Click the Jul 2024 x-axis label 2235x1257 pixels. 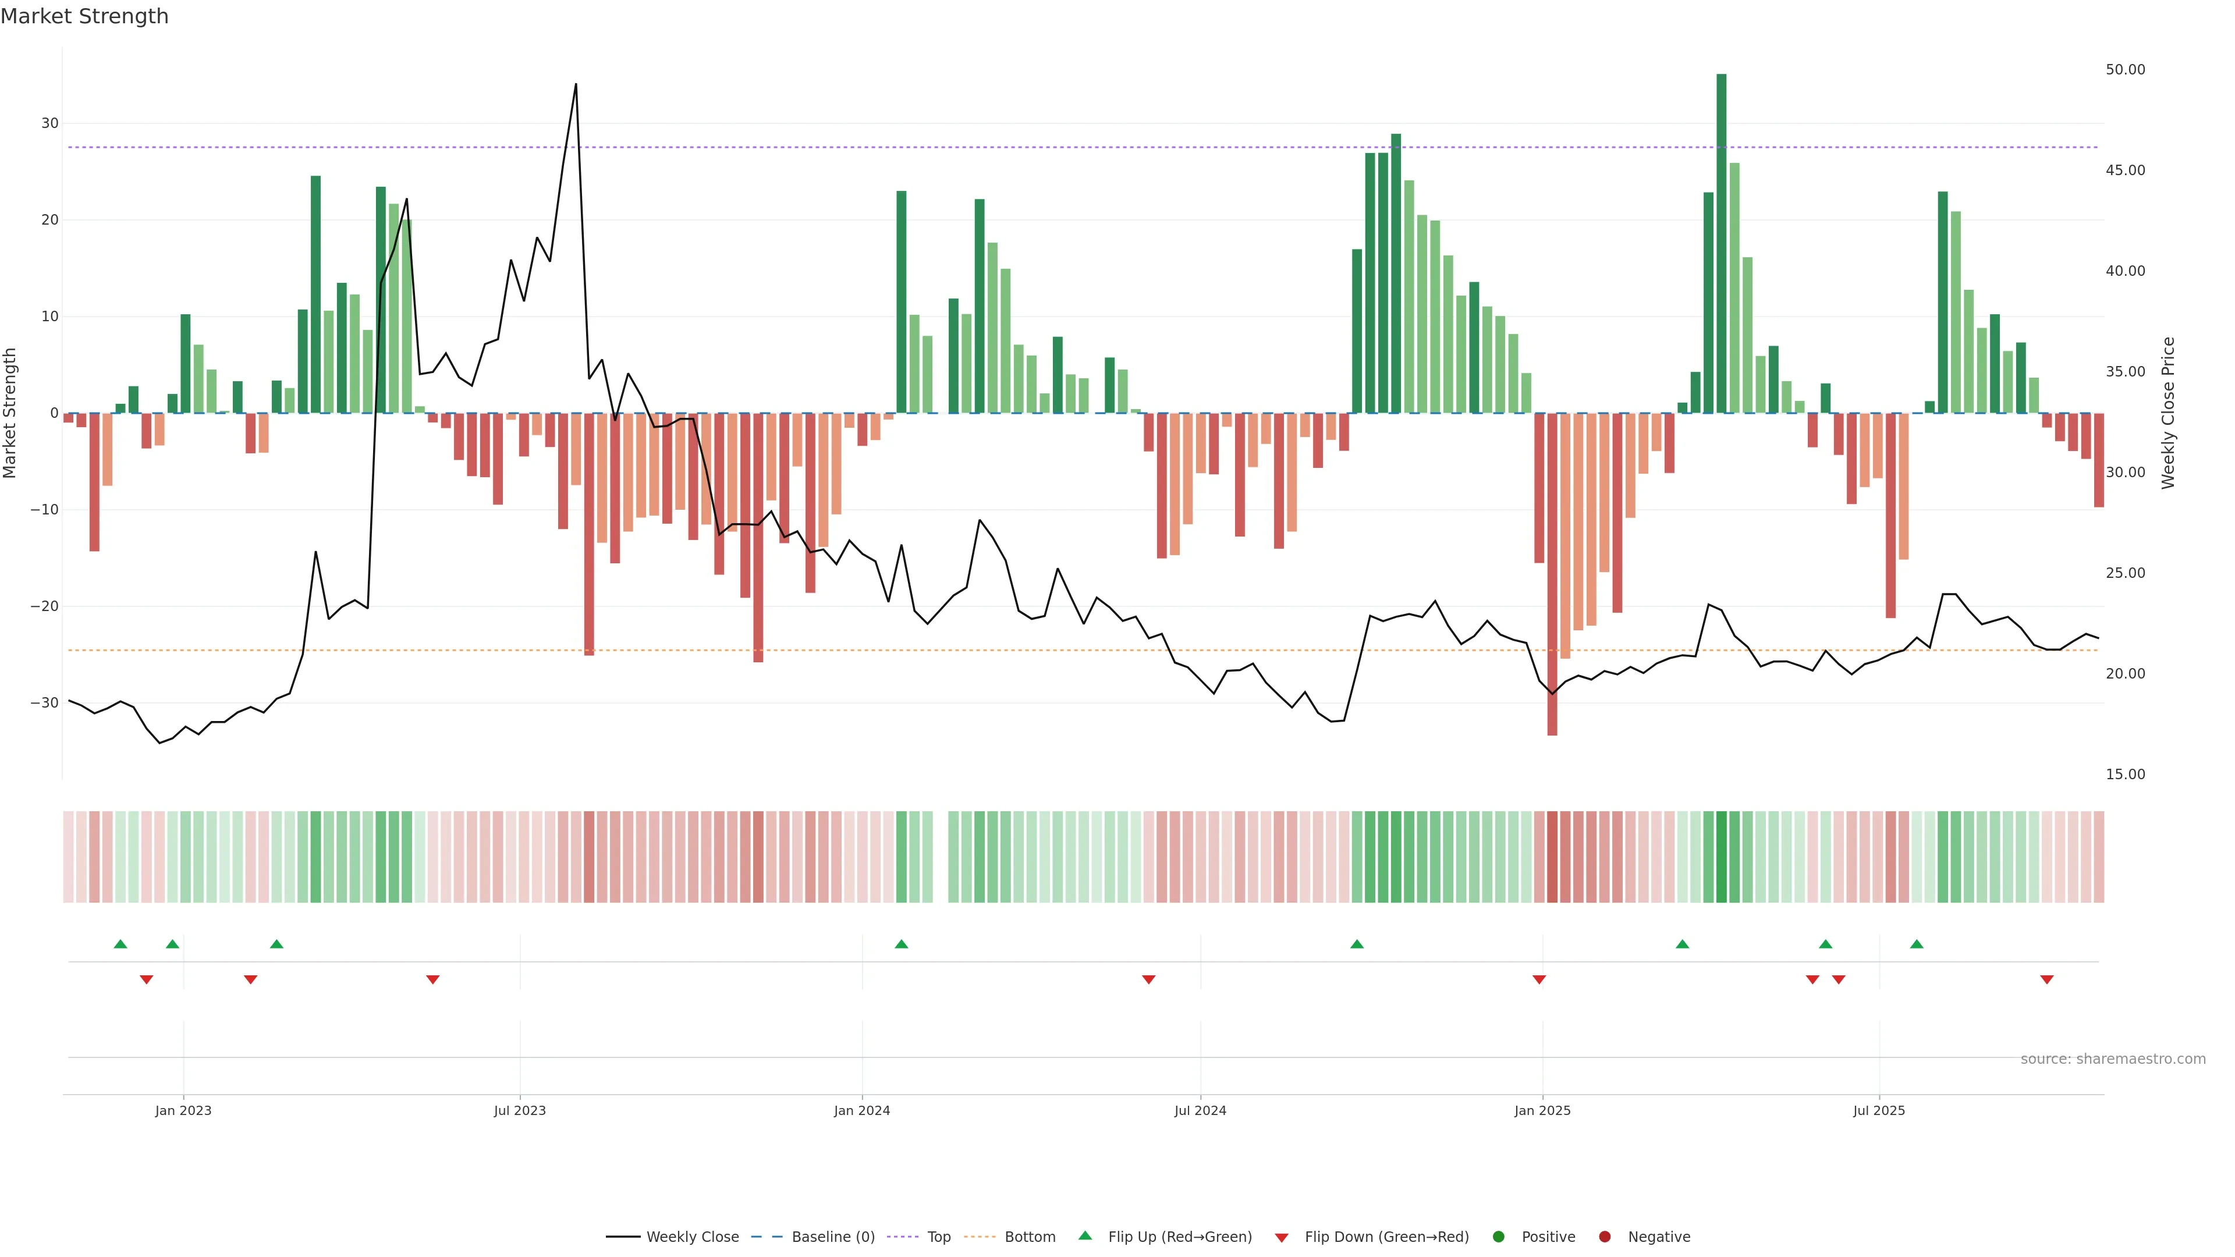tap(1200, 1110)
